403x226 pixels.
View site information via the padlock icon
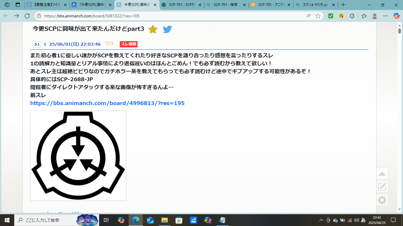click(x=39, y=16)
